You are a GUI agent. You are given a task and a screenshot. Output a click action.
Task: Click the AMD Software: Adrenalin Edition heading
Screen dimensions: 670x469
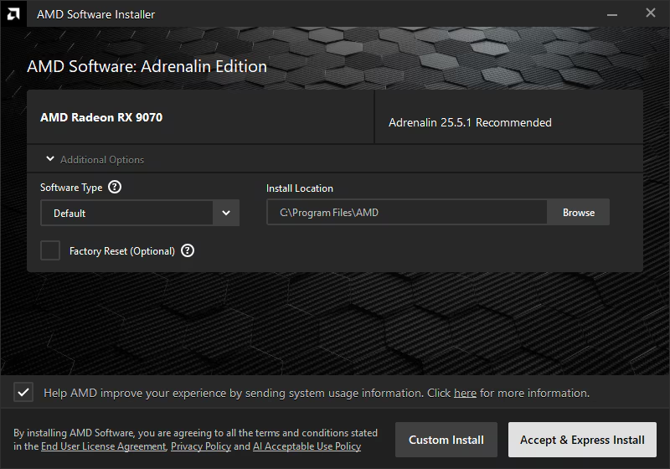coord(147,66)
